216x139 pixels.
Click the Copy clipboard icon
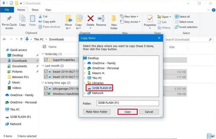point(22,19)
